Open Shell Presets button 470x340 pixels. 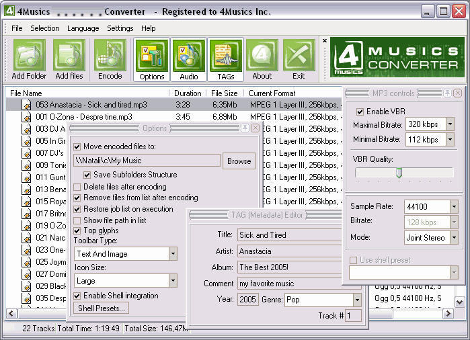tap(101, 308)
